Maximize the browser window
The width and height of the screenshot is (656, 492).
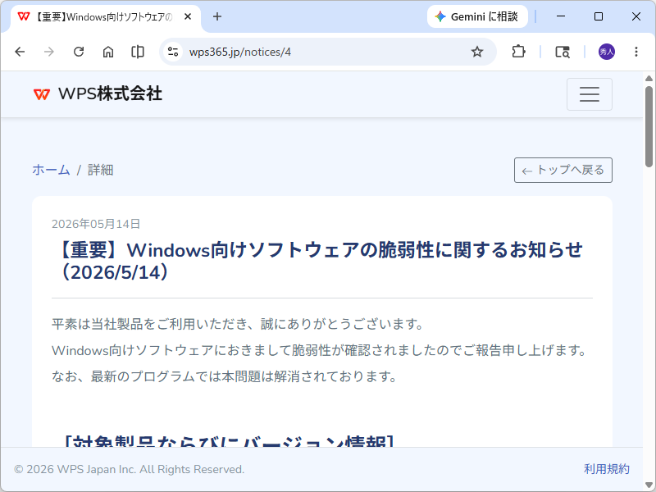click(599, 16)
